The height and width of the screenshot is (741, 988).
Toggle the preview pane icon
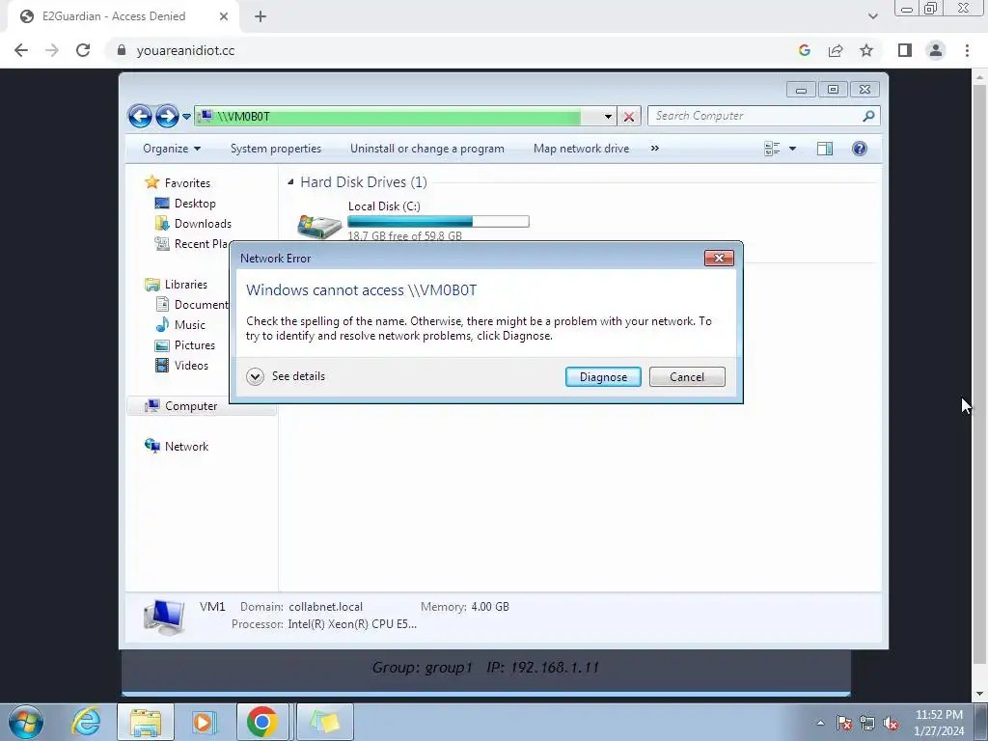click(825, 149)
